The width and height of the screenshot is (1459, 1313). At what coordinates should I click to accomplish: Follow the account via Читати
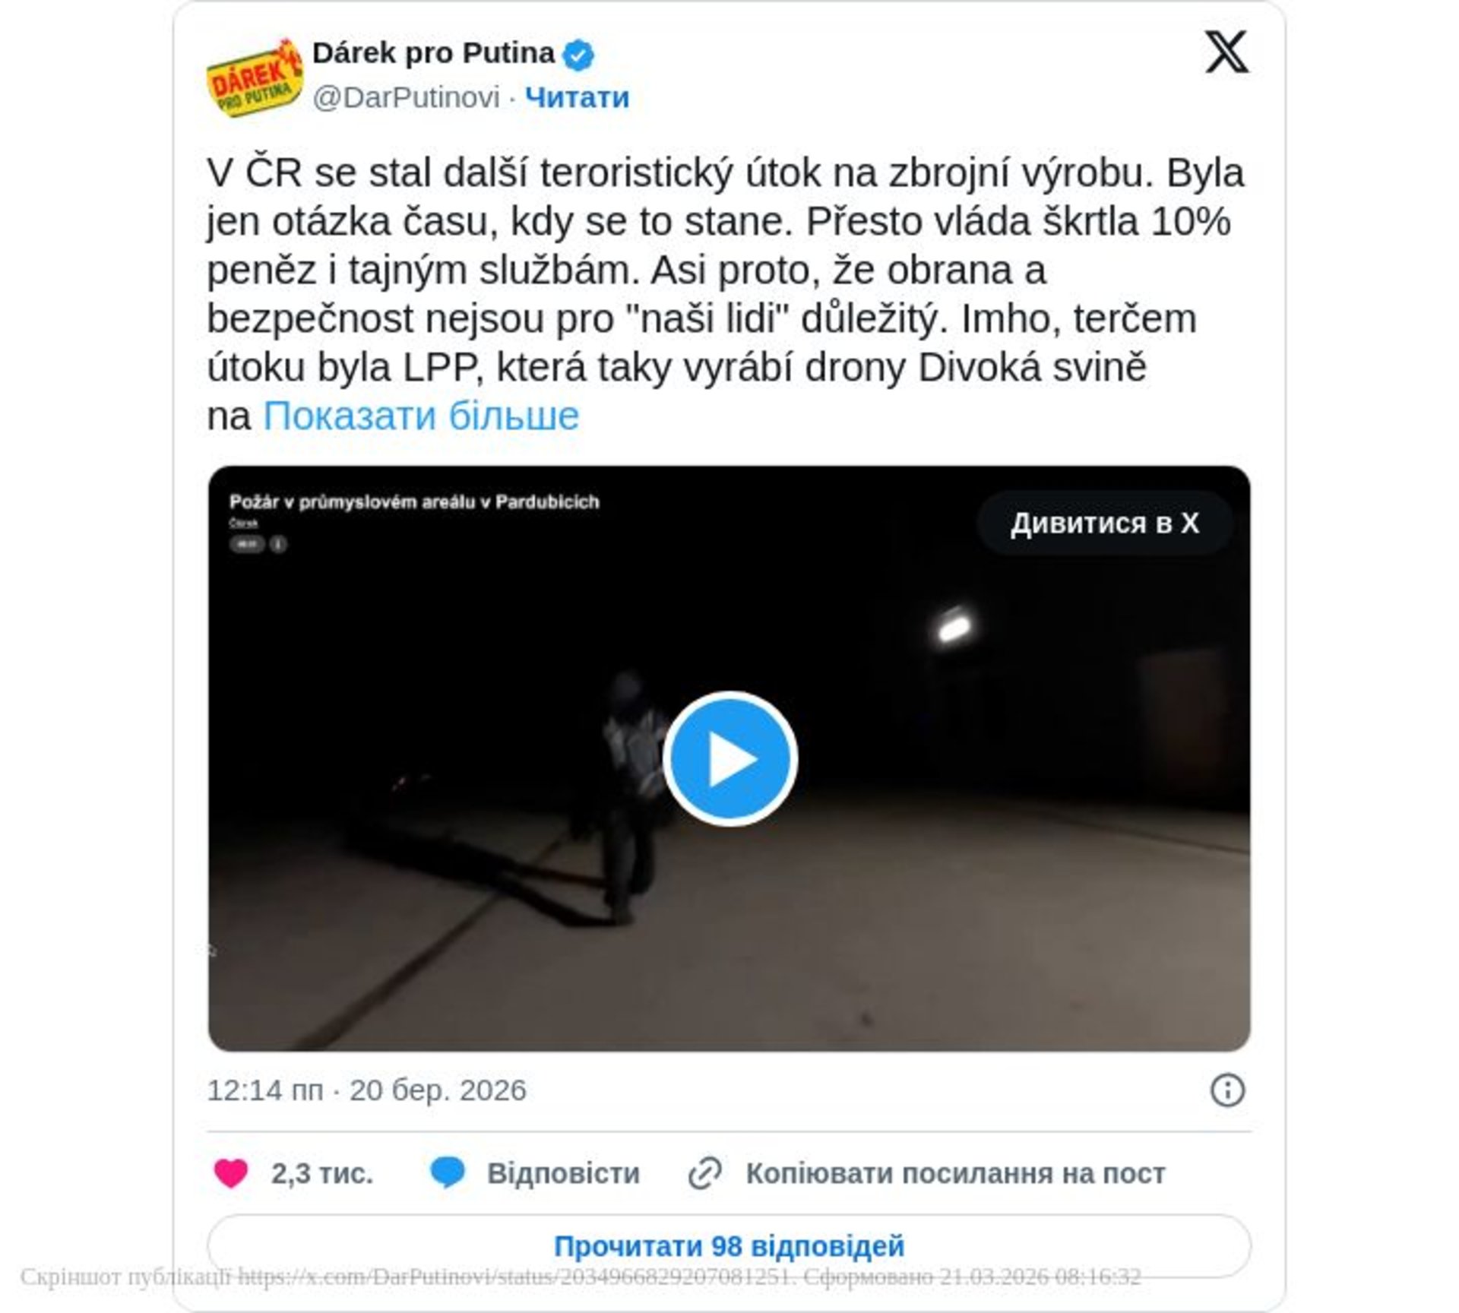click(578, 97)
